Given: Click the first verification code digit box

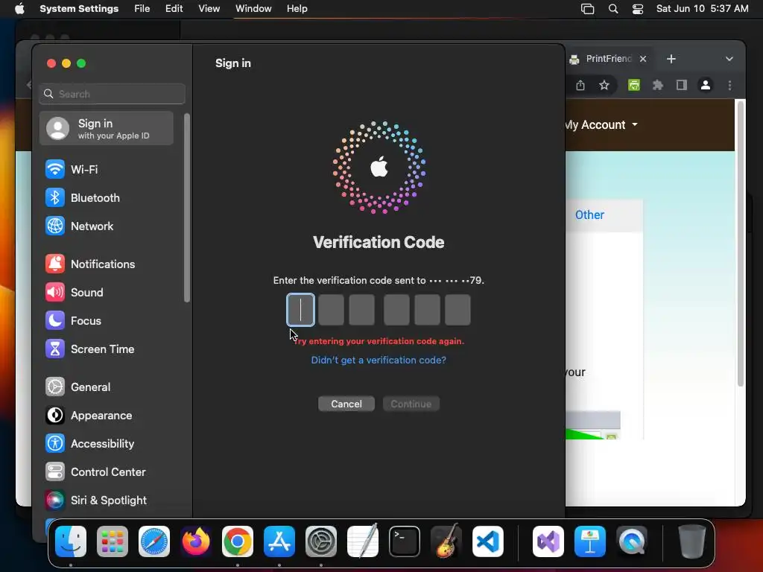Looking at the screenshot, I should [301, 309].
